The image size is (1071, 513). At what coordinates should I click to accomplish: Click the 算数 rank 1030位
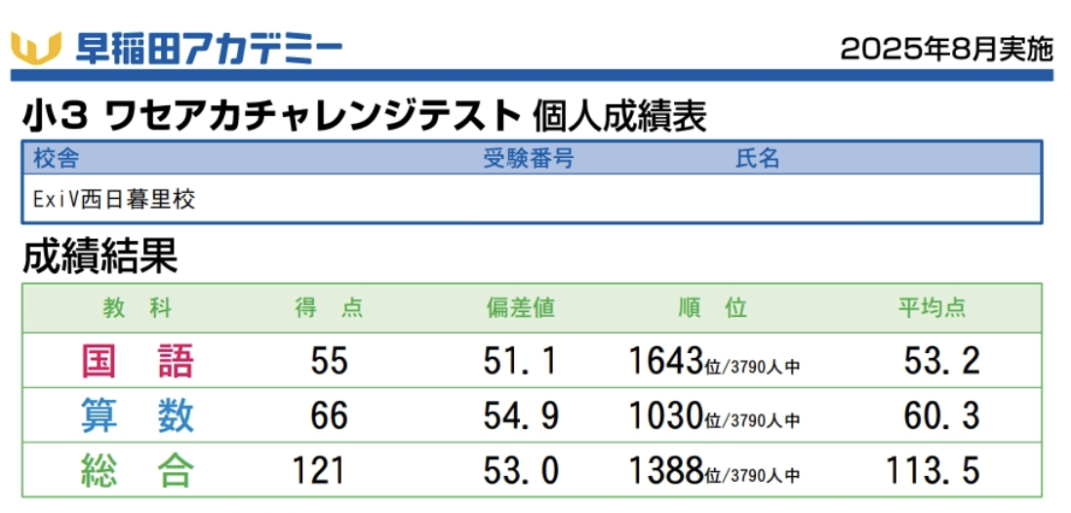(674, 416)
